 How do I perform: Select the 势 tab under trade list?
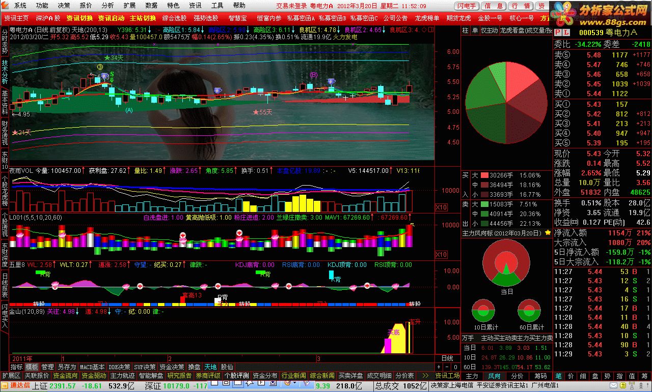coord(607,376)
